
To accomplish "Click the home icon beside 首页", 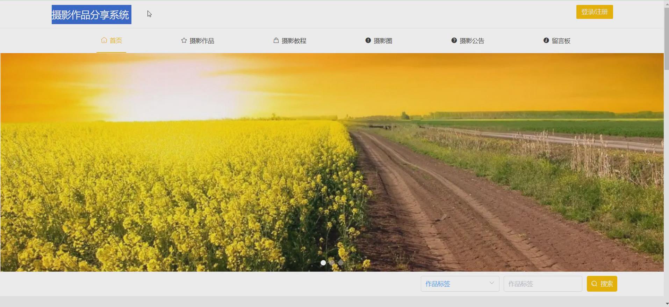I will tap(104, 40).
